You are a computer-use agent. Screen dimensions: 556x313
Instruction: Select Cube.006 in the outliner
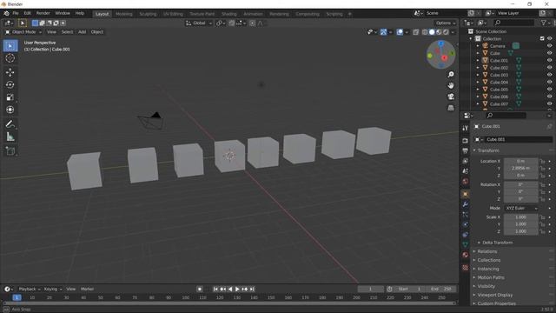click(499, 97)
